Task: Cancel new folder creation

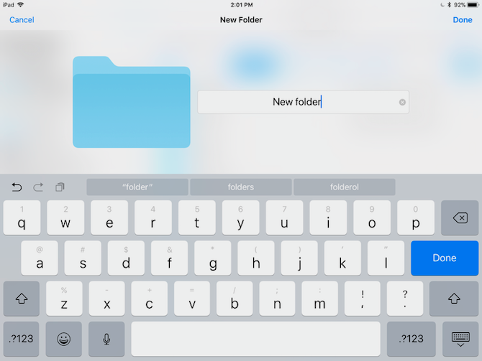Action: click(x=22, y=20)
